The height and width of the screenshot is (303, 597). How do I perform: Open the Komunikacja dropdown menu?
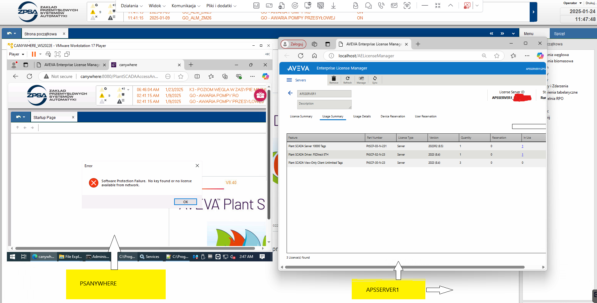(186, 6)
